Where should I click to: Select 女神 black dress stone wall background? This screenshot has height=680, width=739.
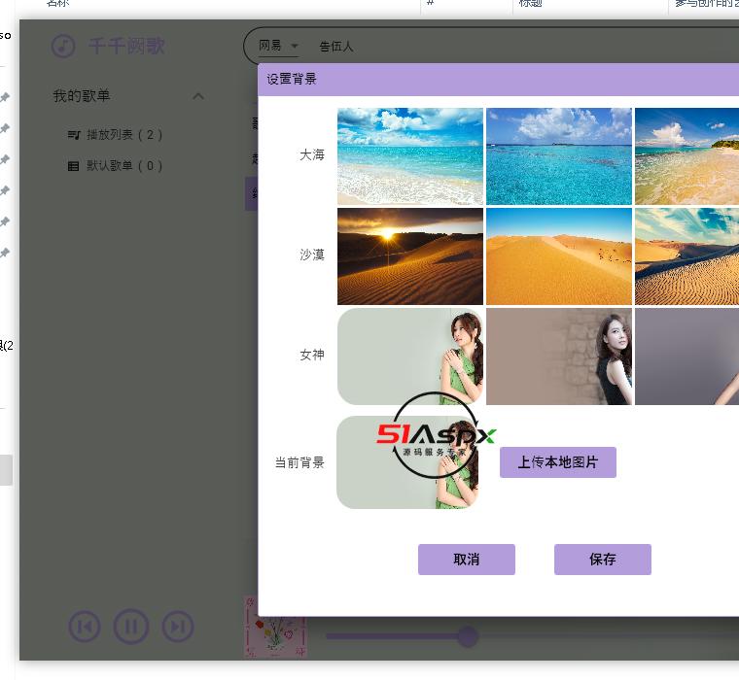click(559, 357)
